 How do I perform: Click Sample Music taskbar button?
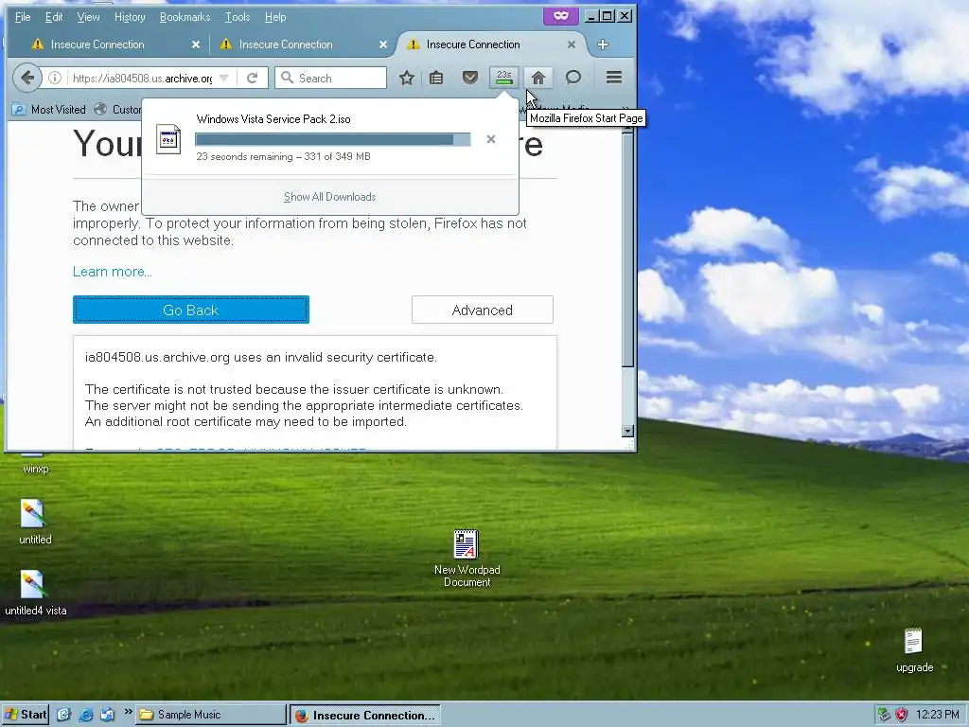(x=211, y=715)
